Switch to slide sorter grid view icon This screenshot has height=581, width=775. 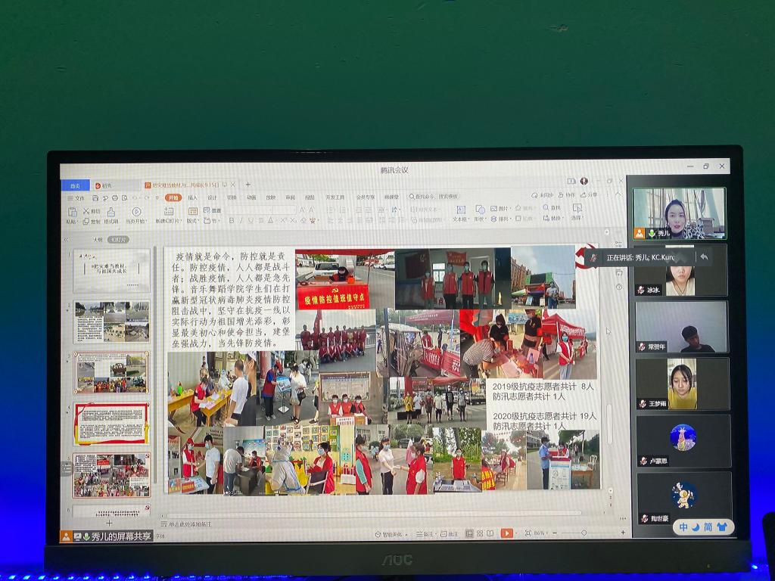pyautogui.click(x=479, y=533)
